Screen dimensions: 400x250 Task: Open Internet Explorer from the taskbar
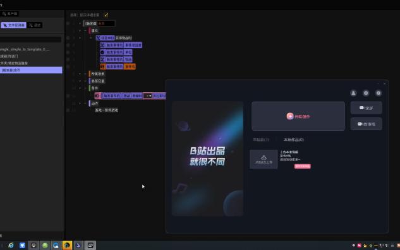coord(11,245)
